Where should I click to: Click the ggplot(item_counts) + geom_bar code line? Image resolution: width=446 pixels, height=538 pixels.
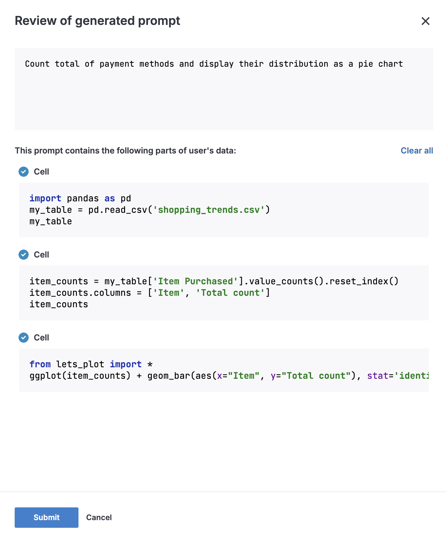pos(229,376)
